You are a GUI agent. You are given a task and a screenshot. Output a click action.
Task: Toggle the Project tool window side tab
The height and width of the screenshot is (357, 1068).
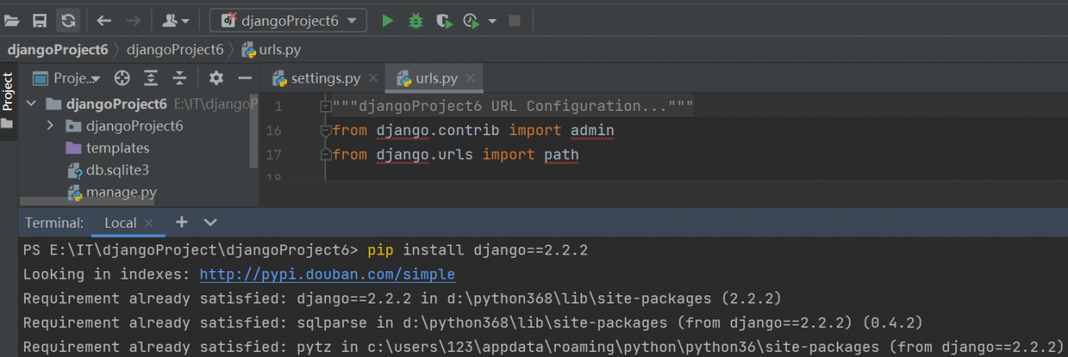point(8,92)
